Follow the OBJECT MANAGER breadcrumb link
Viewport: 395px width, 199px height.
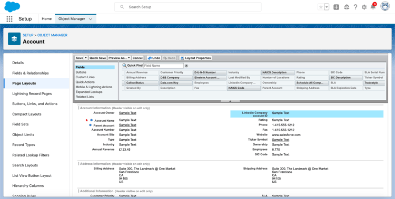click(52, 35)
